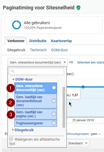Click the magnifier icon in search box

coord(12,71)
